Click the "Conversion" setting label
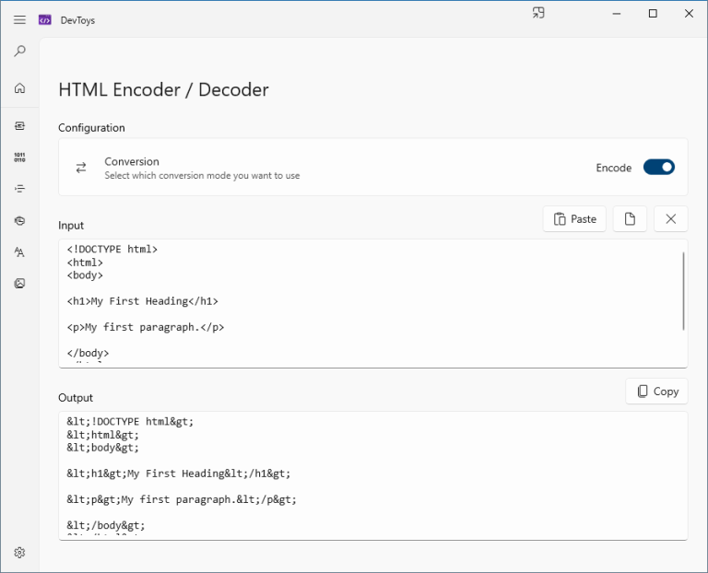 point(132,161)
